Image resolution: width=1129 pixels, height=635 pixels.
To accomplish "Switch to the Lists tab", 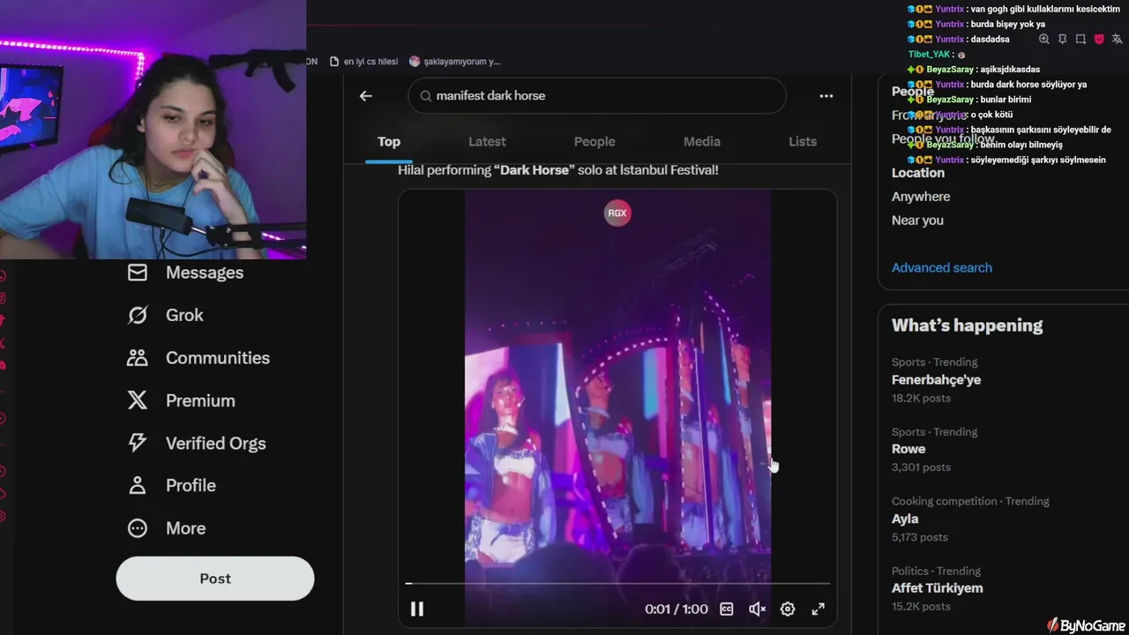I will coord(803,141).
